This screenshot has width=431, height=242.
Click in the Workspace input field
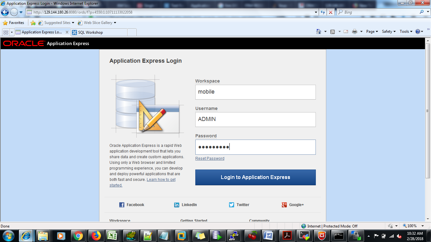(255, 92)
